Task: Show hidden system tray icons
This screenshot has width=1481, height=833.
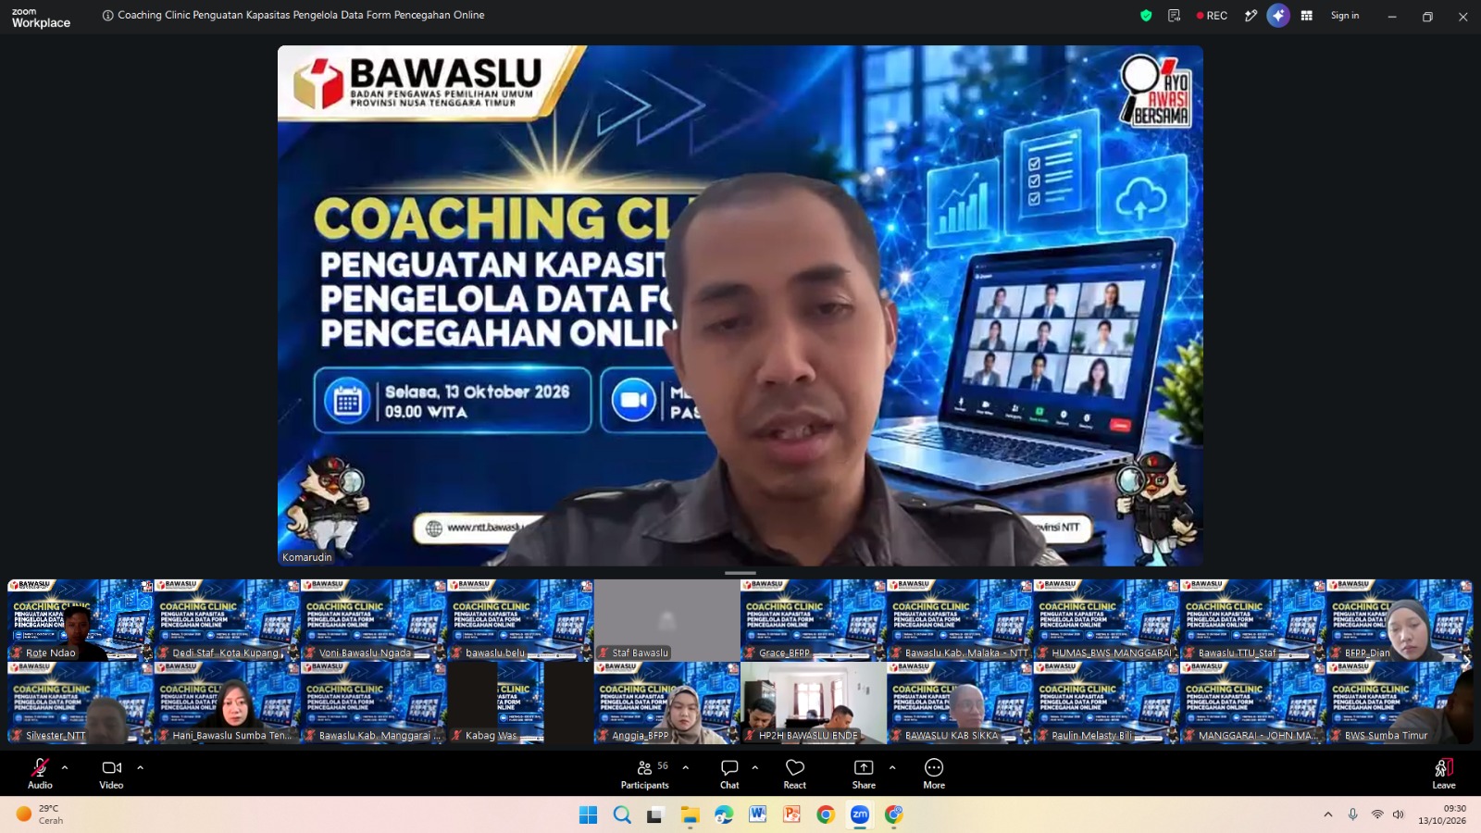Action: tap(1328, 814)
